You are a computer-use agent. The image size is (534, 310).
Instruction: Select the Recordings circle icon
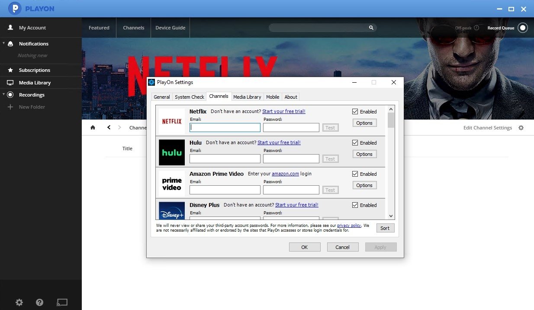[x=10, y=95]
